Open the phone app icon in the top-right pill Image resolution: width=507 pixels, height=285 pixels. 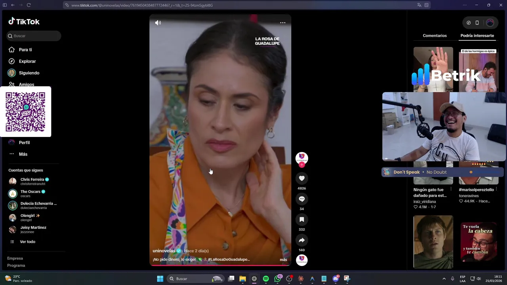click(477, 23)
